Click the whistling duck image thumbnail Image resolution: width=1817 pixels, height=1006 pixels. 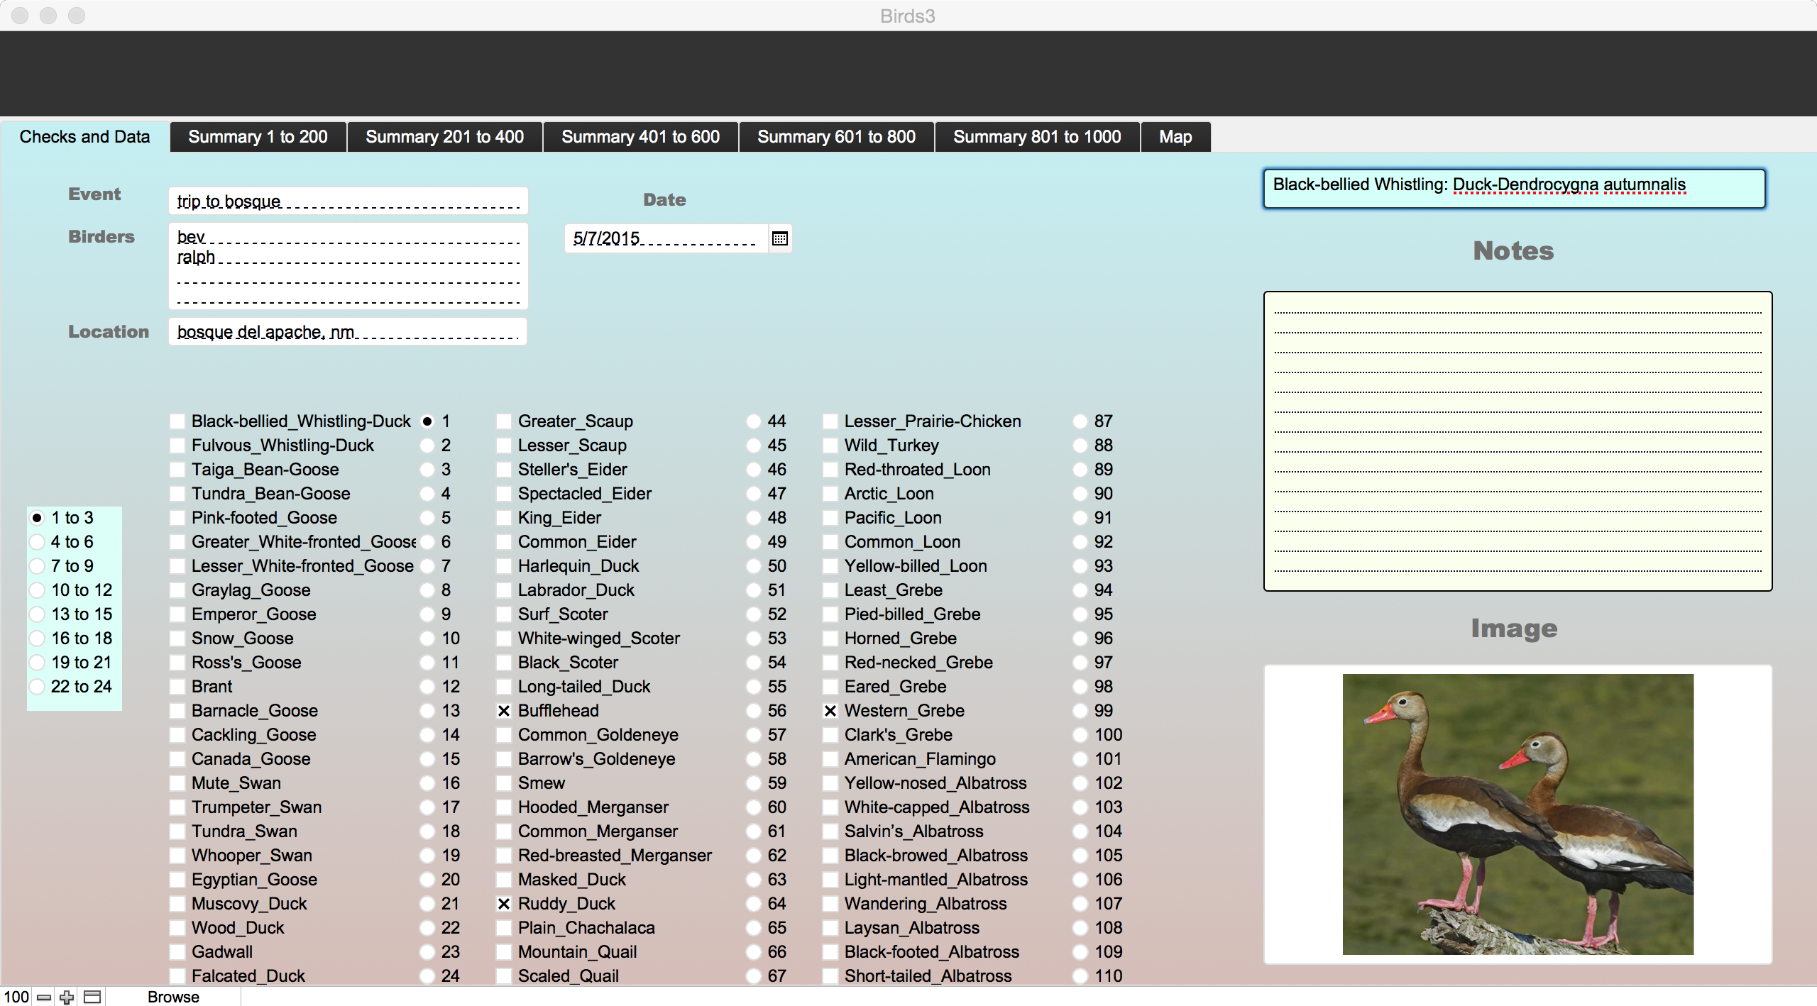pyautogui.click(x=1517, y=814)
